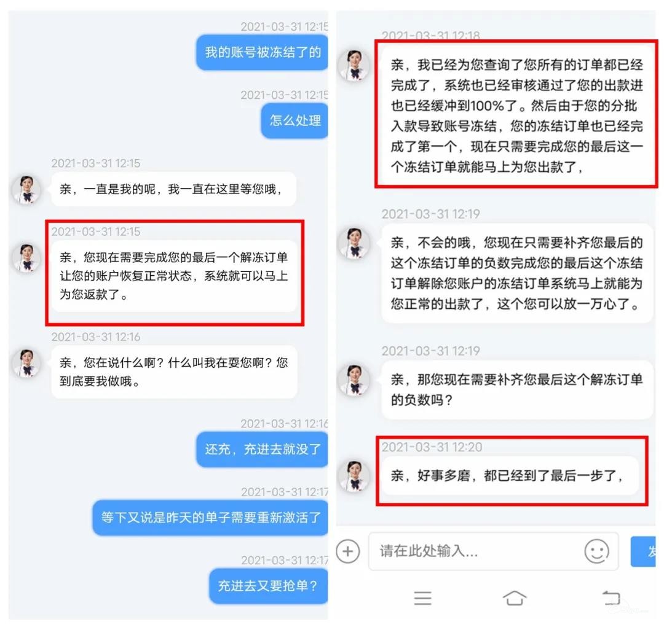This screenshot has height=630, width=664.
Task: Click the blue send button
Action: click(644, 551)
